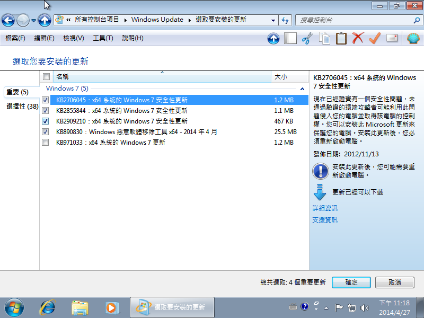Select the KB971033 Windows 7 更新 row
The height and width of the screenshot is (318, 424).
(x=111, y=142)
